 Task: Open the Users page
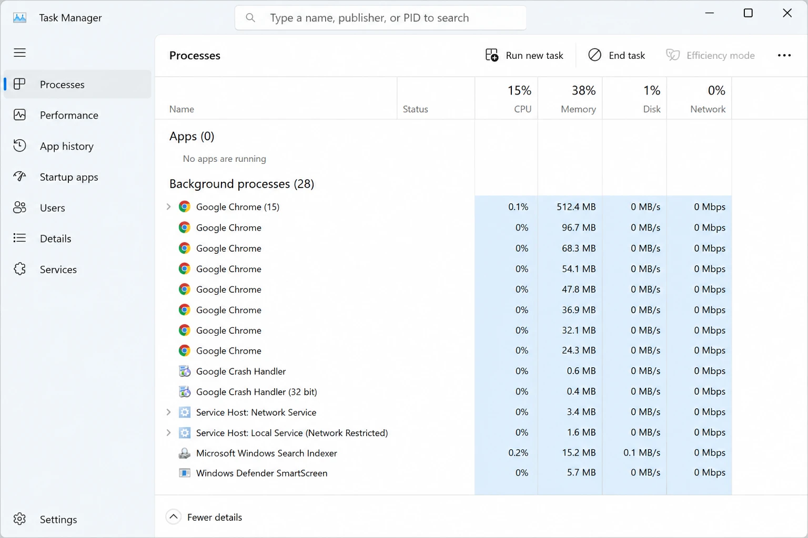(77, 208)
